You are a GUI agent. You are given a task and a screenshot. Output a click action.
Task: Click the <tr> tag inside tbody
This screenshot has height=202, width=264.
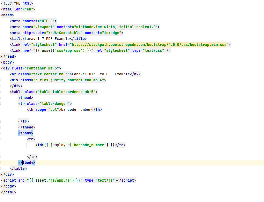pos(31,139)
